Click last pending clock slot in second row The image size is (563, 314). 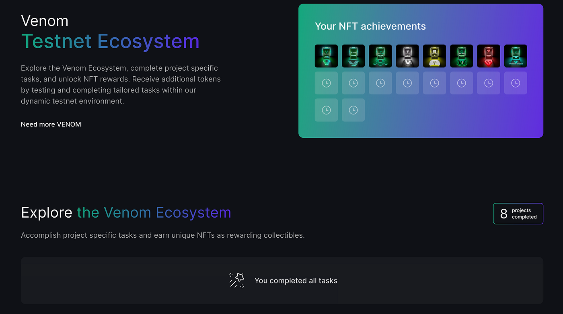516,83
